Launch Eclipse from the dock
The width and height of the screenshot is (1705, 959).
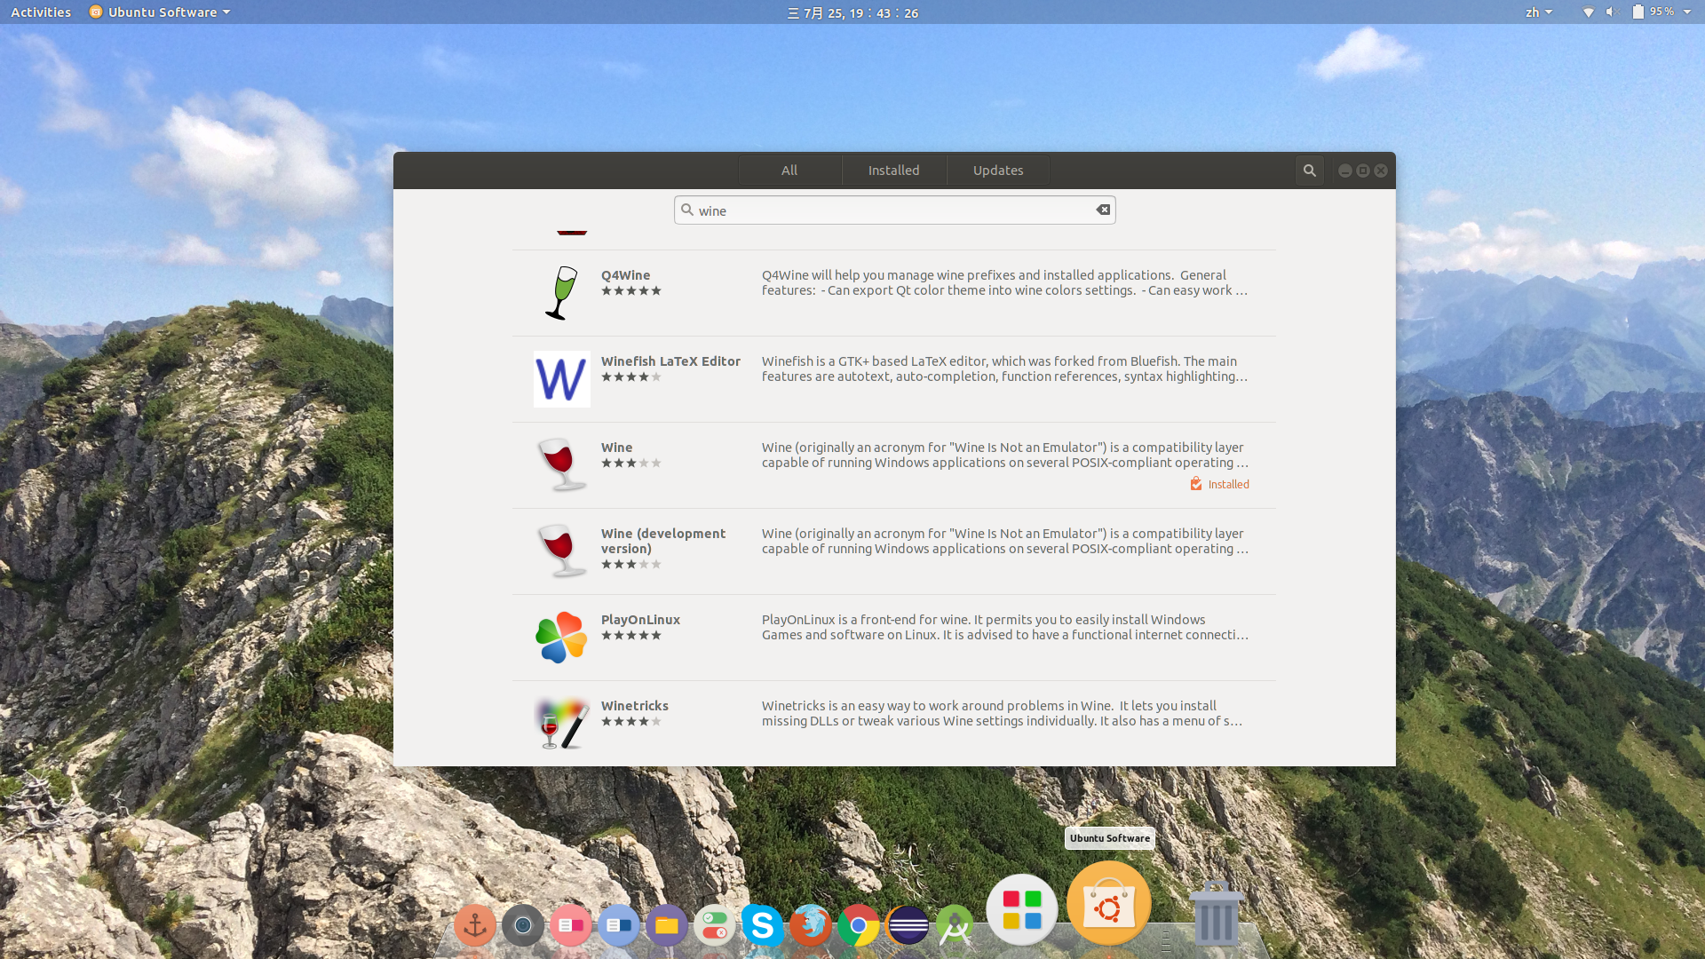[907, 926]
